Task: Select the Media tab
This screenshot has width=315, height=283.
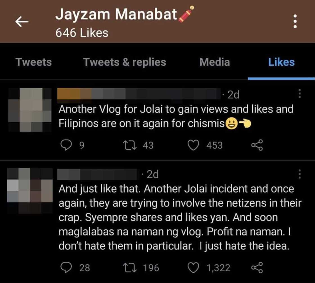Action: pyautogui.click(x=215, y=62)
